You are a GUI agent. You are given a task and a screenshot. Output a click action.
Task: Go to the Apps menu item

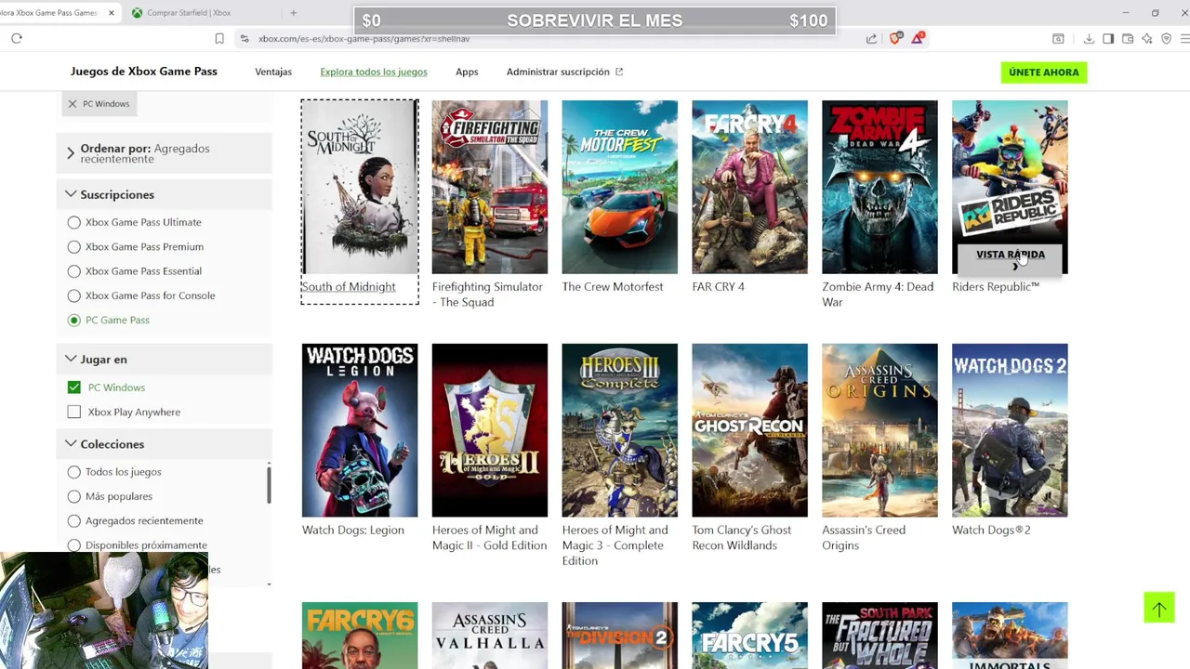(x=467, y=72)
